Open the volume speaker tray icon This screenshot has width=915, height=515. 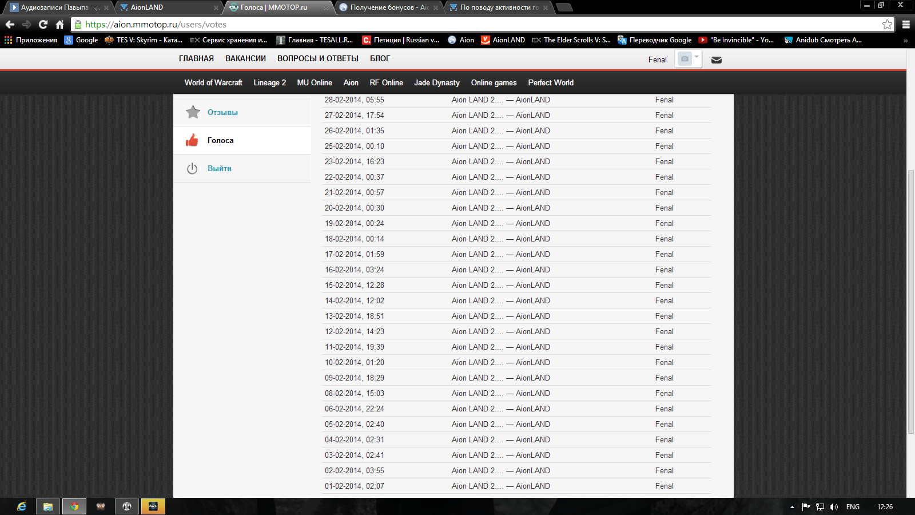tap(834, 507)
